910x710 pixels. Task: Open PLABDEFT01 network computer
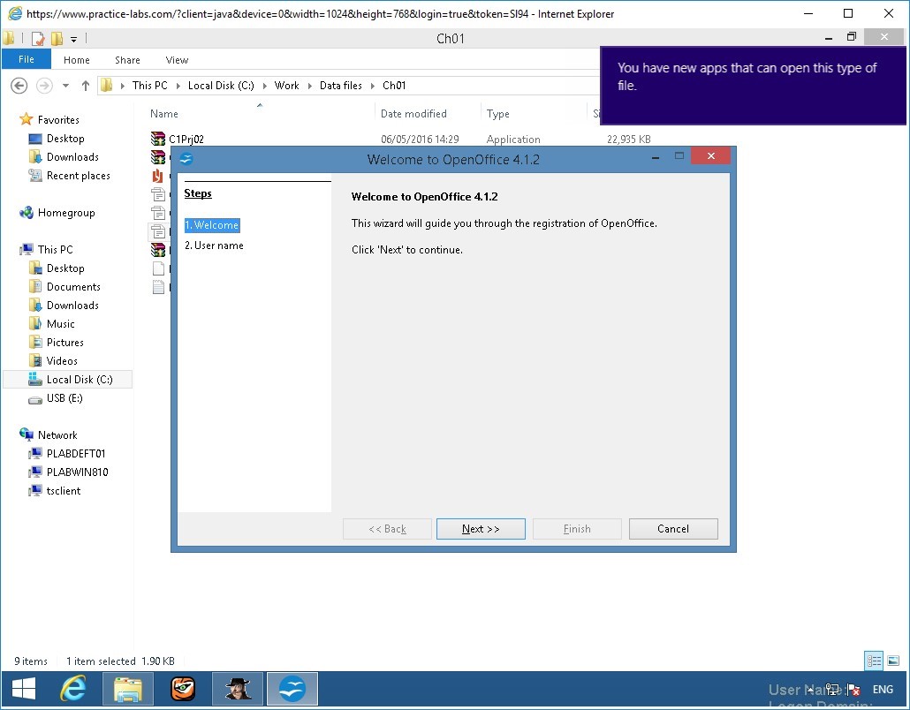coord(76,454)
